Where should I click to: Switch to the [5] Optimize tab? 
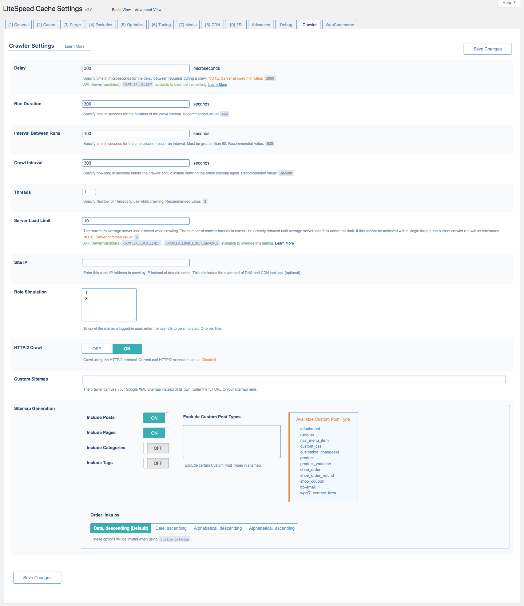coord(132,25)
